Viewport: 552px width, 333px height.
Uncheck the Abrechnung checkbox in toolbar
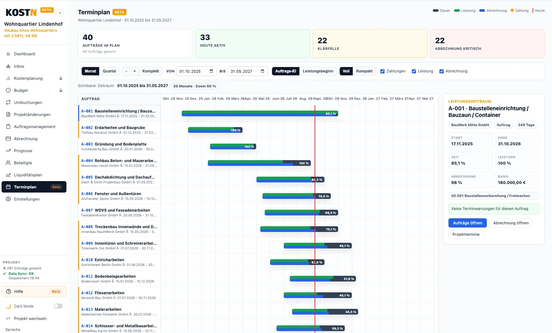pyautogui.click(x=441, y=71)
